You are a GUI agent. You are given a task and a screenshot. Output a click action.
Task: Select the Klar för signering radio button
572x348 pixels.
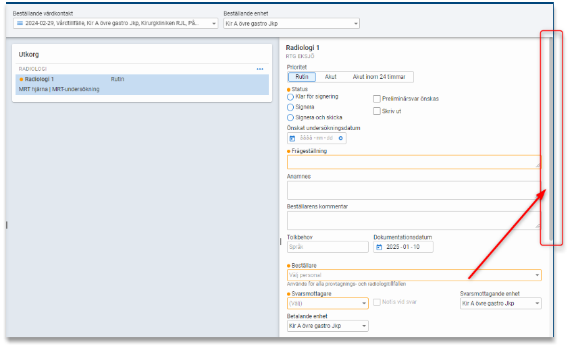coord(290,97)
